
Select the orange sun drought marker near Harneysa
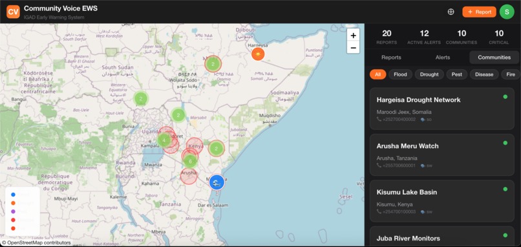coord(258,54)
